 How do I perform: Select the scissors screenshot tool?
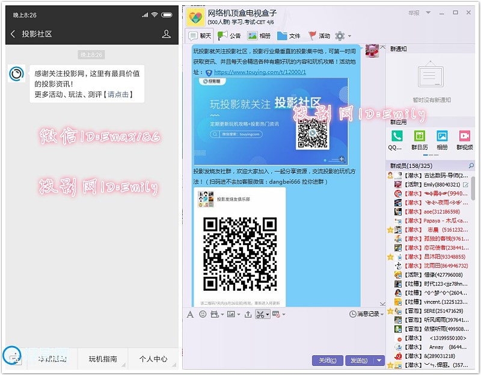260,314
